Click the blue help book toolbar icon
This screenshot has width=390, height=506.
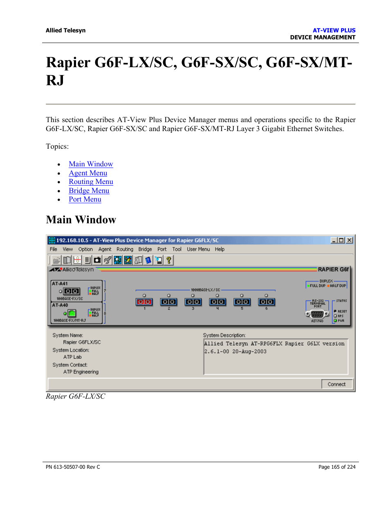click(x=148, y=260)
